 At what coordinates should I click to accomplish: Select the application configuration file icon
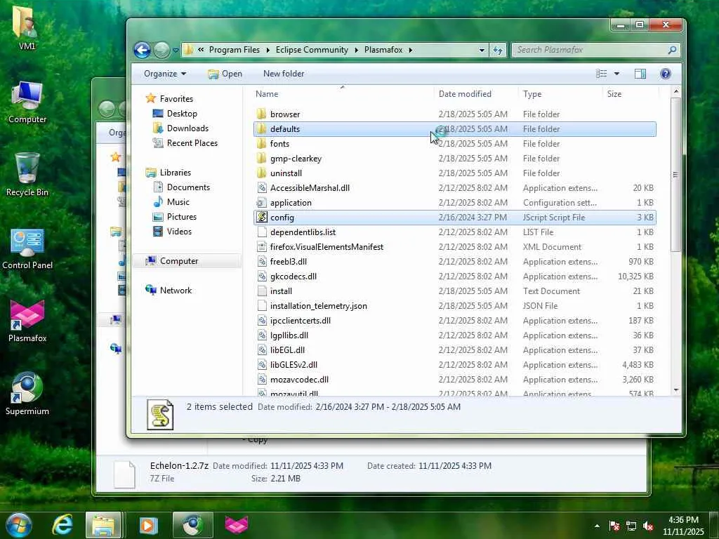click(261, 203)
